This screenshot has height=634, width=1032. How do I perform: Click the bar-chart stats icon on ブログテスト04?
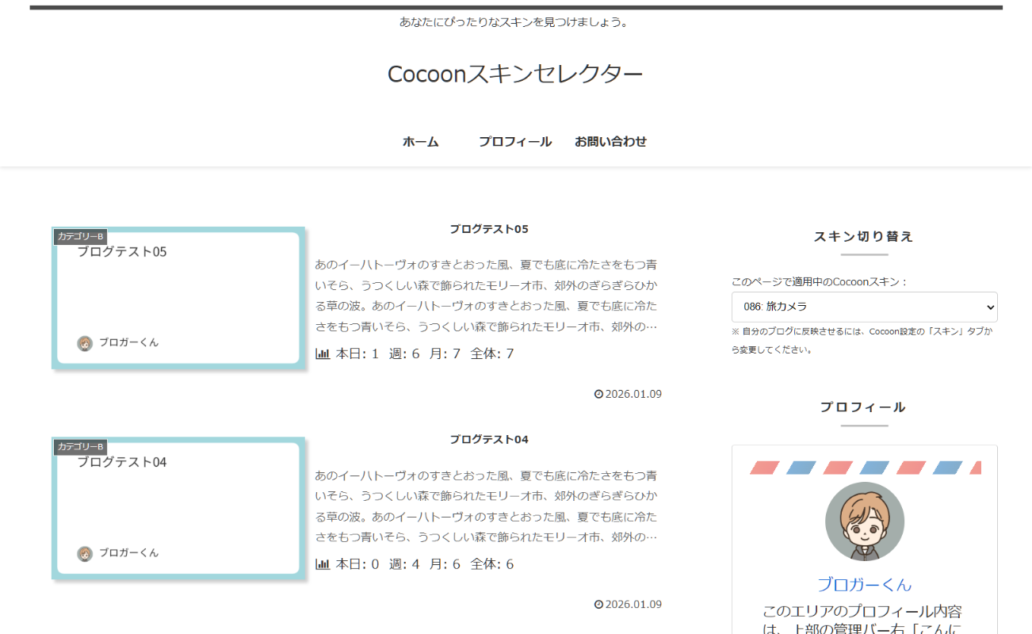coord(323,563)
